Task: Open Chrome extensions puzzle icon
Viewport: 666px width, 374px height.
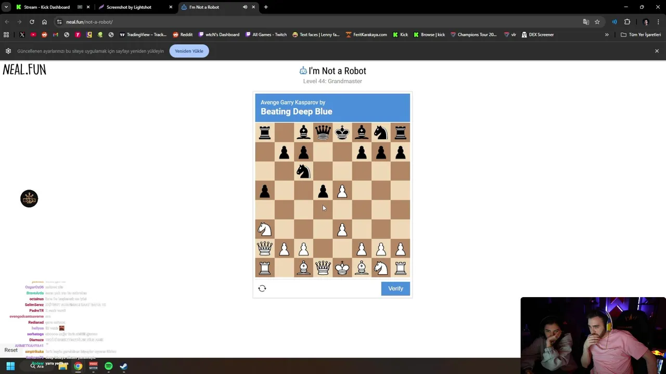Action: tap(627, 22)
